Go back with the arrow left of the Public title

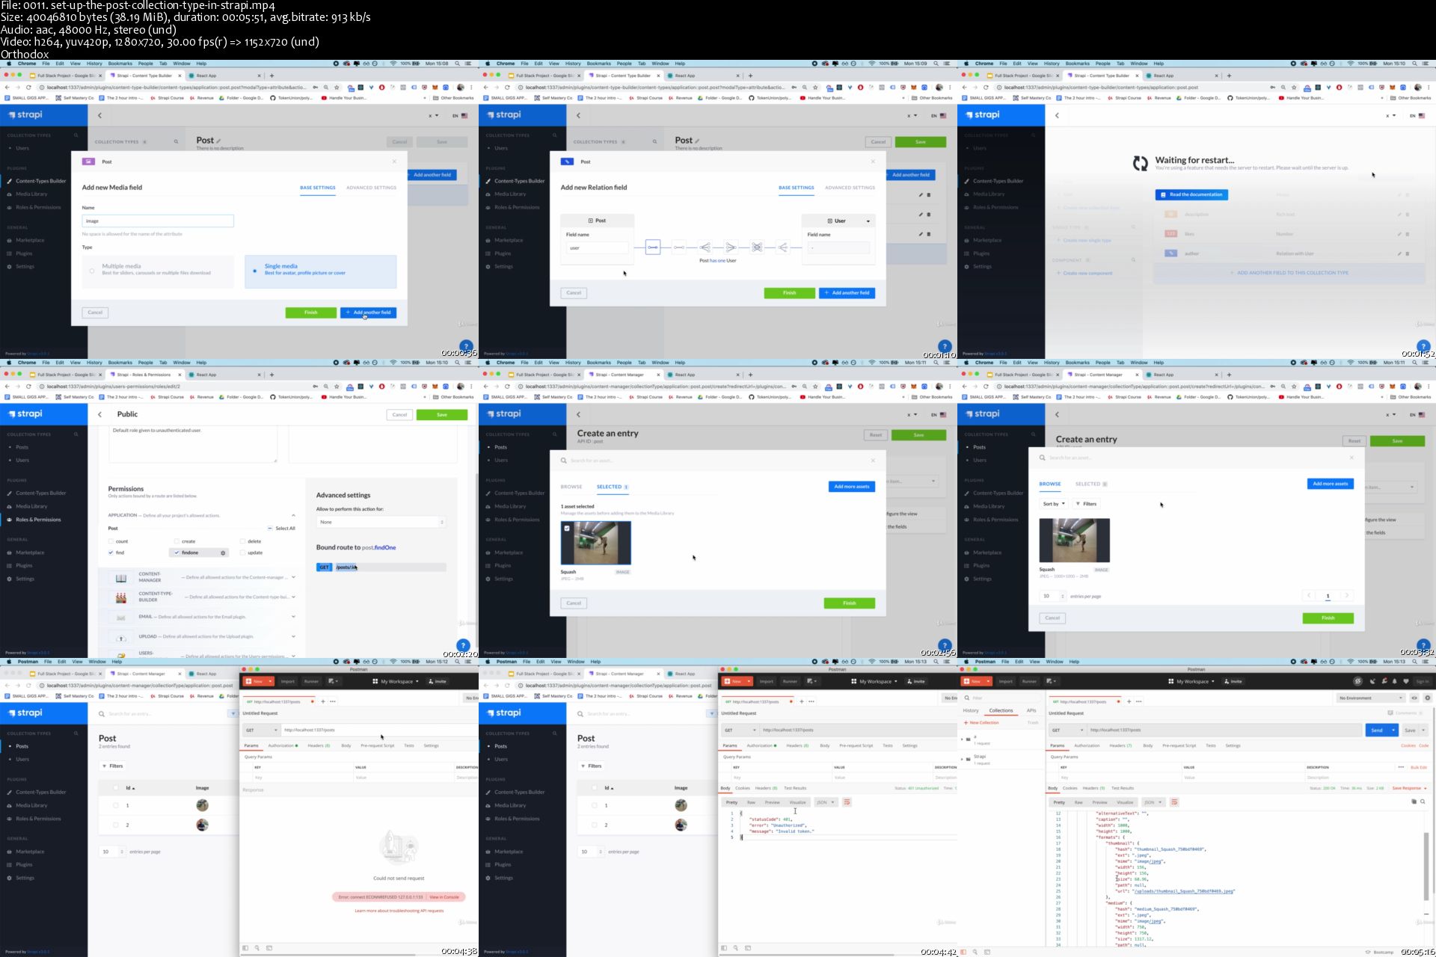click(99, 414)
